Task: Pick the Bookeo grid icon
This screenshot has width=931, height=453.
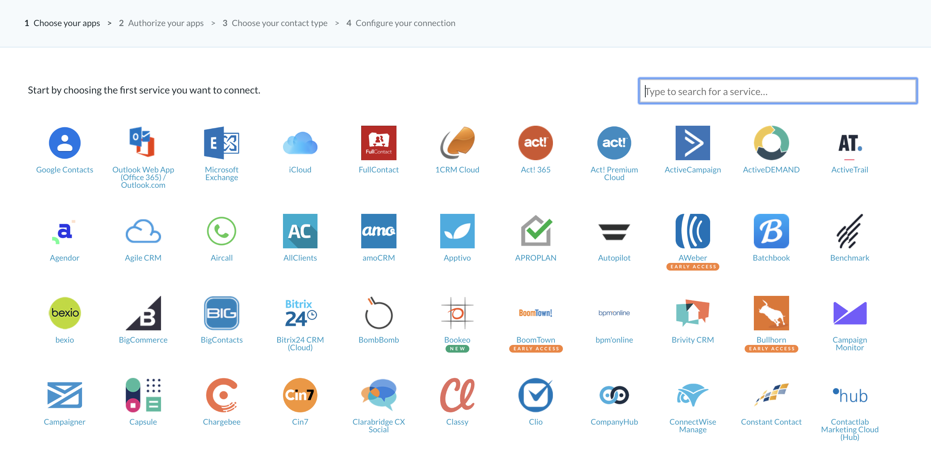Action: 457,313
